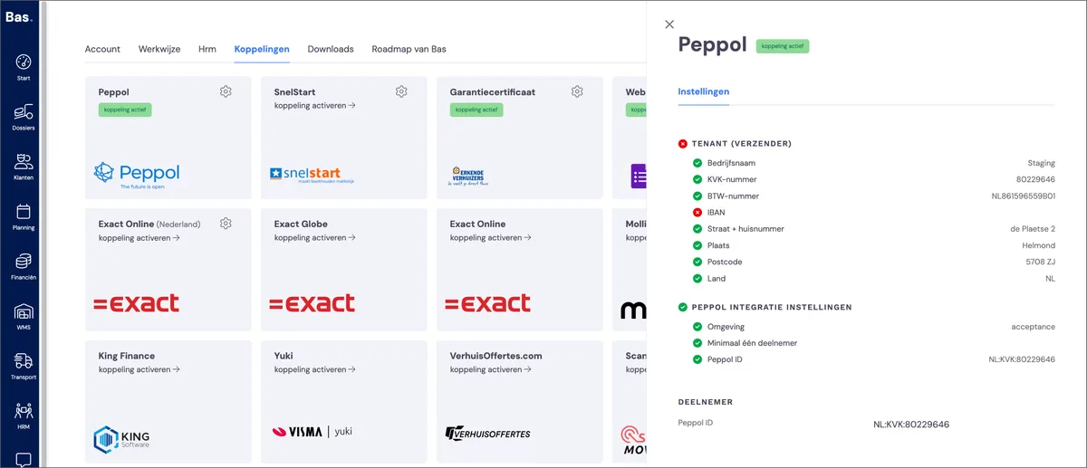Click the BTW value NL861596559B01

(x=1023, y=196)
